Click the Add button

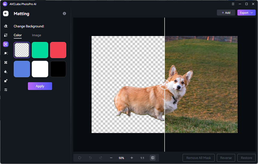pyautogui.click(x=226, y=13)
